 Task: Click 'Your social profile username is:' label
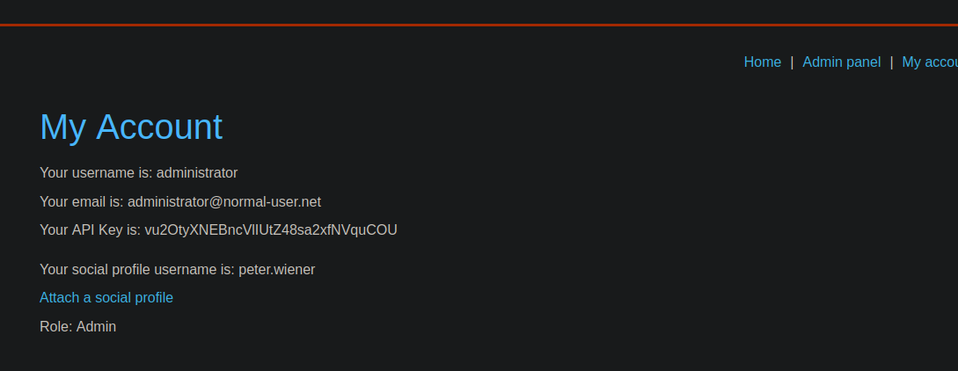(137, 269)
